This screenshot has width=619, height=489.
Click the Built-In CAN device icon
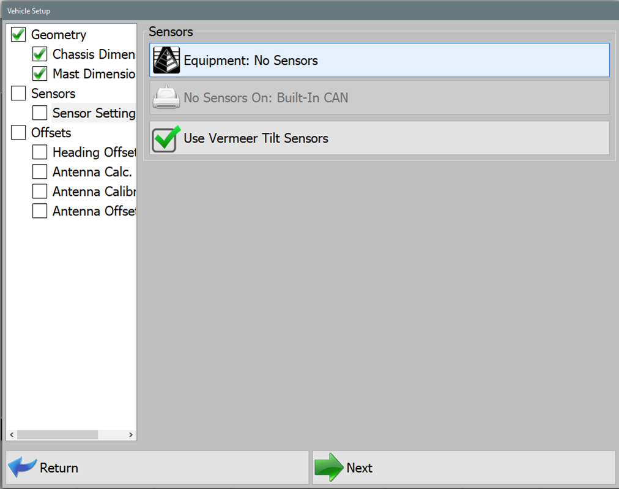[x=166, y=99]
